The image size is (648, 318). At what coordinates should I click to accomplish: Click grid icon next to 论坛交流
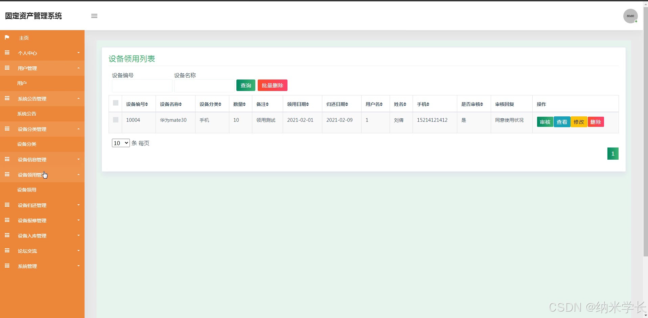(7, 250)
